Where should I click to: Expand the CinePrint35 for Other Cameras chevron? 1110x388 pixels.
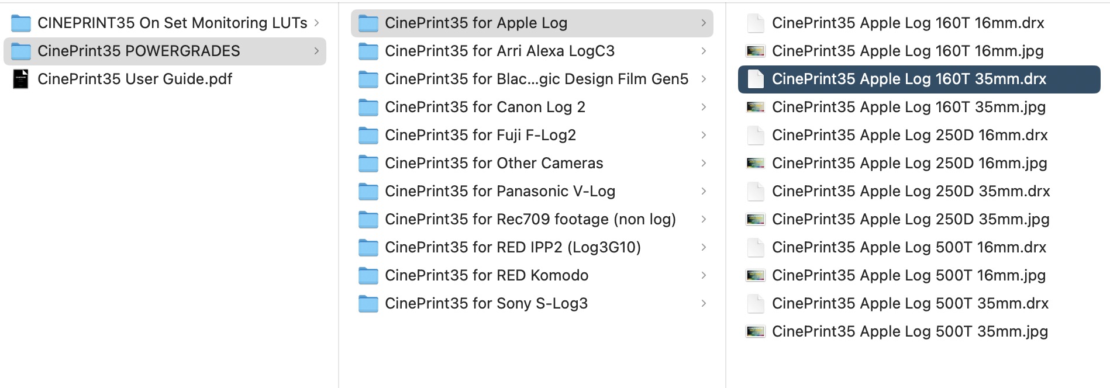click(x=704, y=163)
